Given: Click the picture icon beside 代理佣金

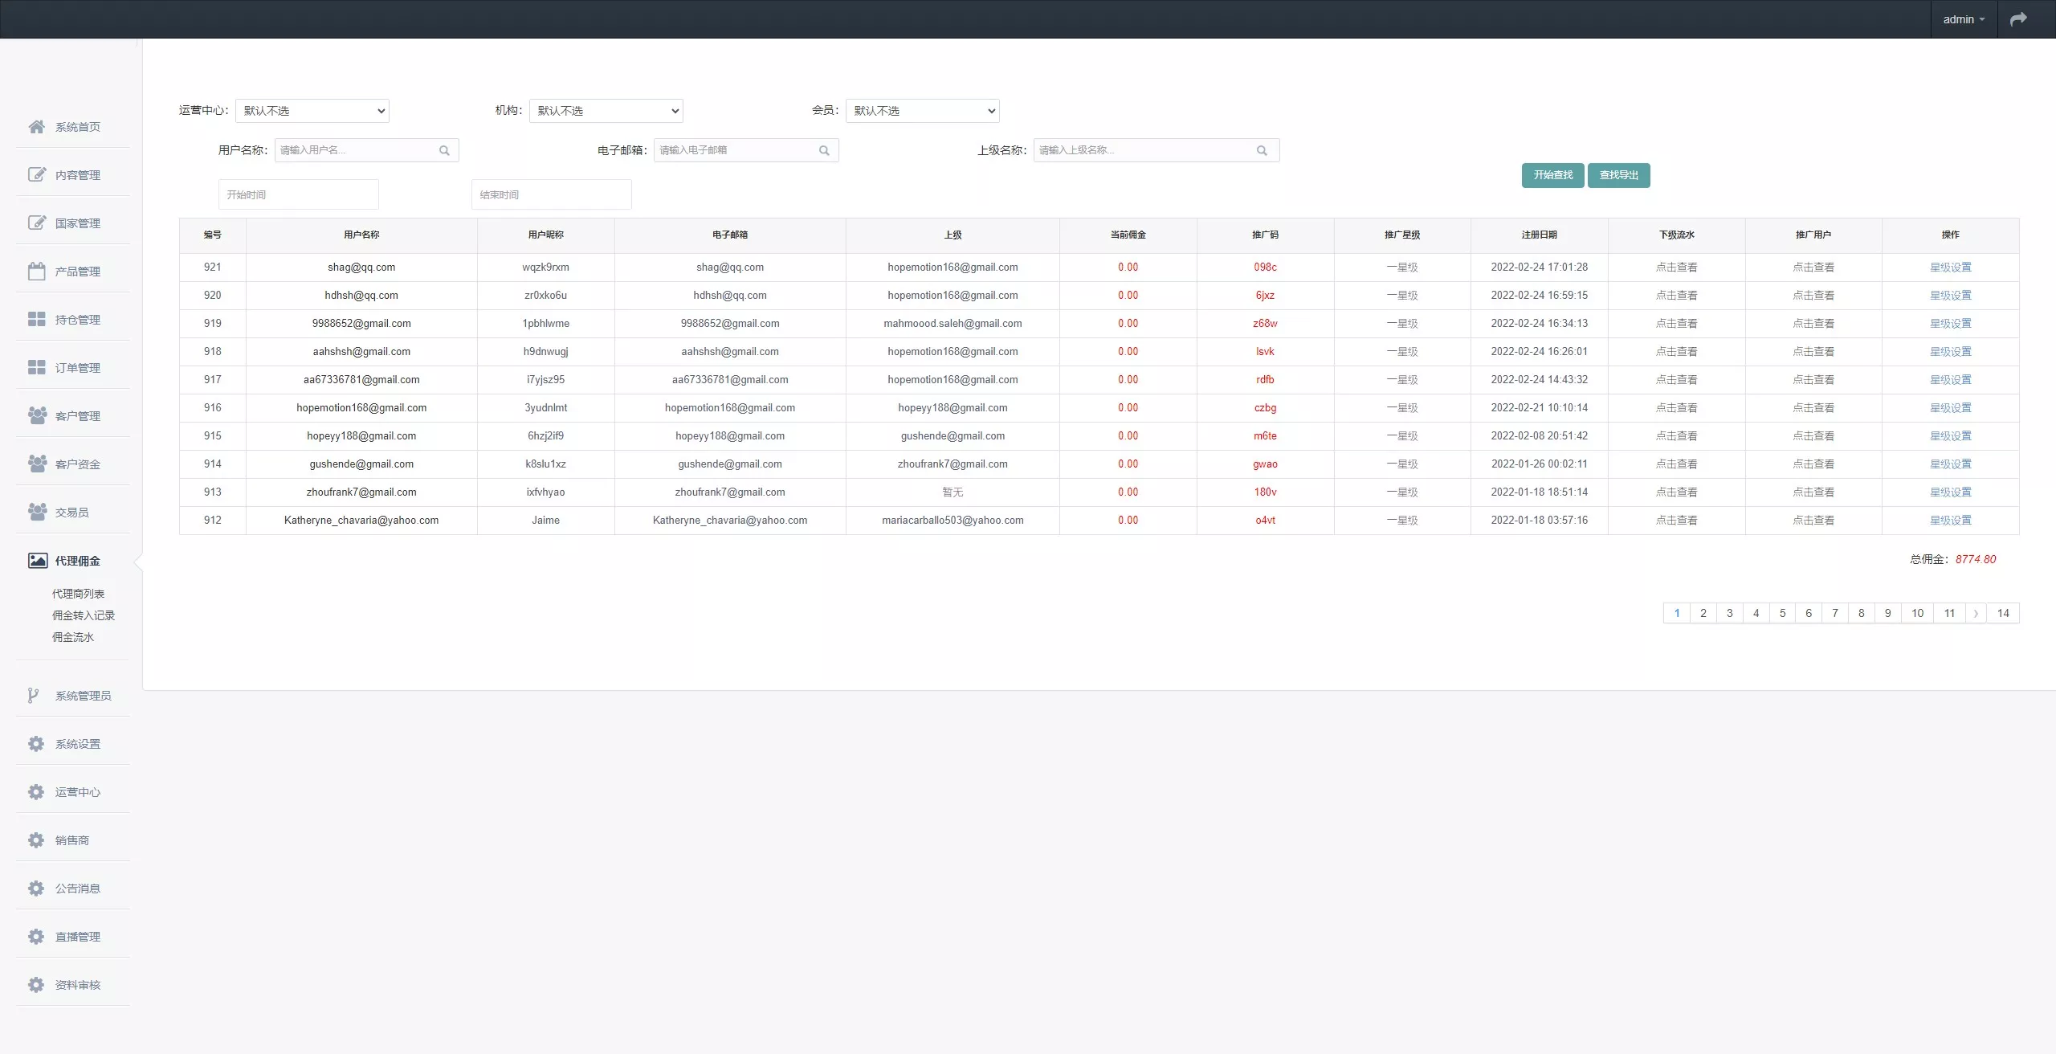Looking at the screenshot, I should 37,561.
